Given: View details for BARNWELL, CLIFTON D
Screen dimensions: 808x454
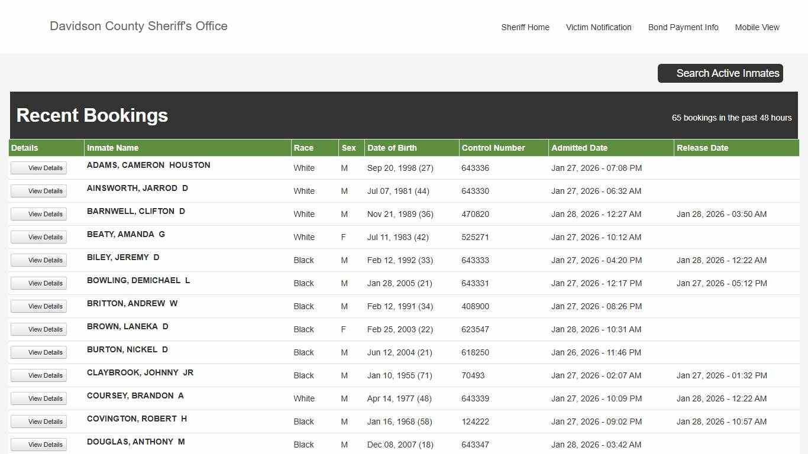Looking at the screenshot, I should pyautogui.click(x=38, y=214).
